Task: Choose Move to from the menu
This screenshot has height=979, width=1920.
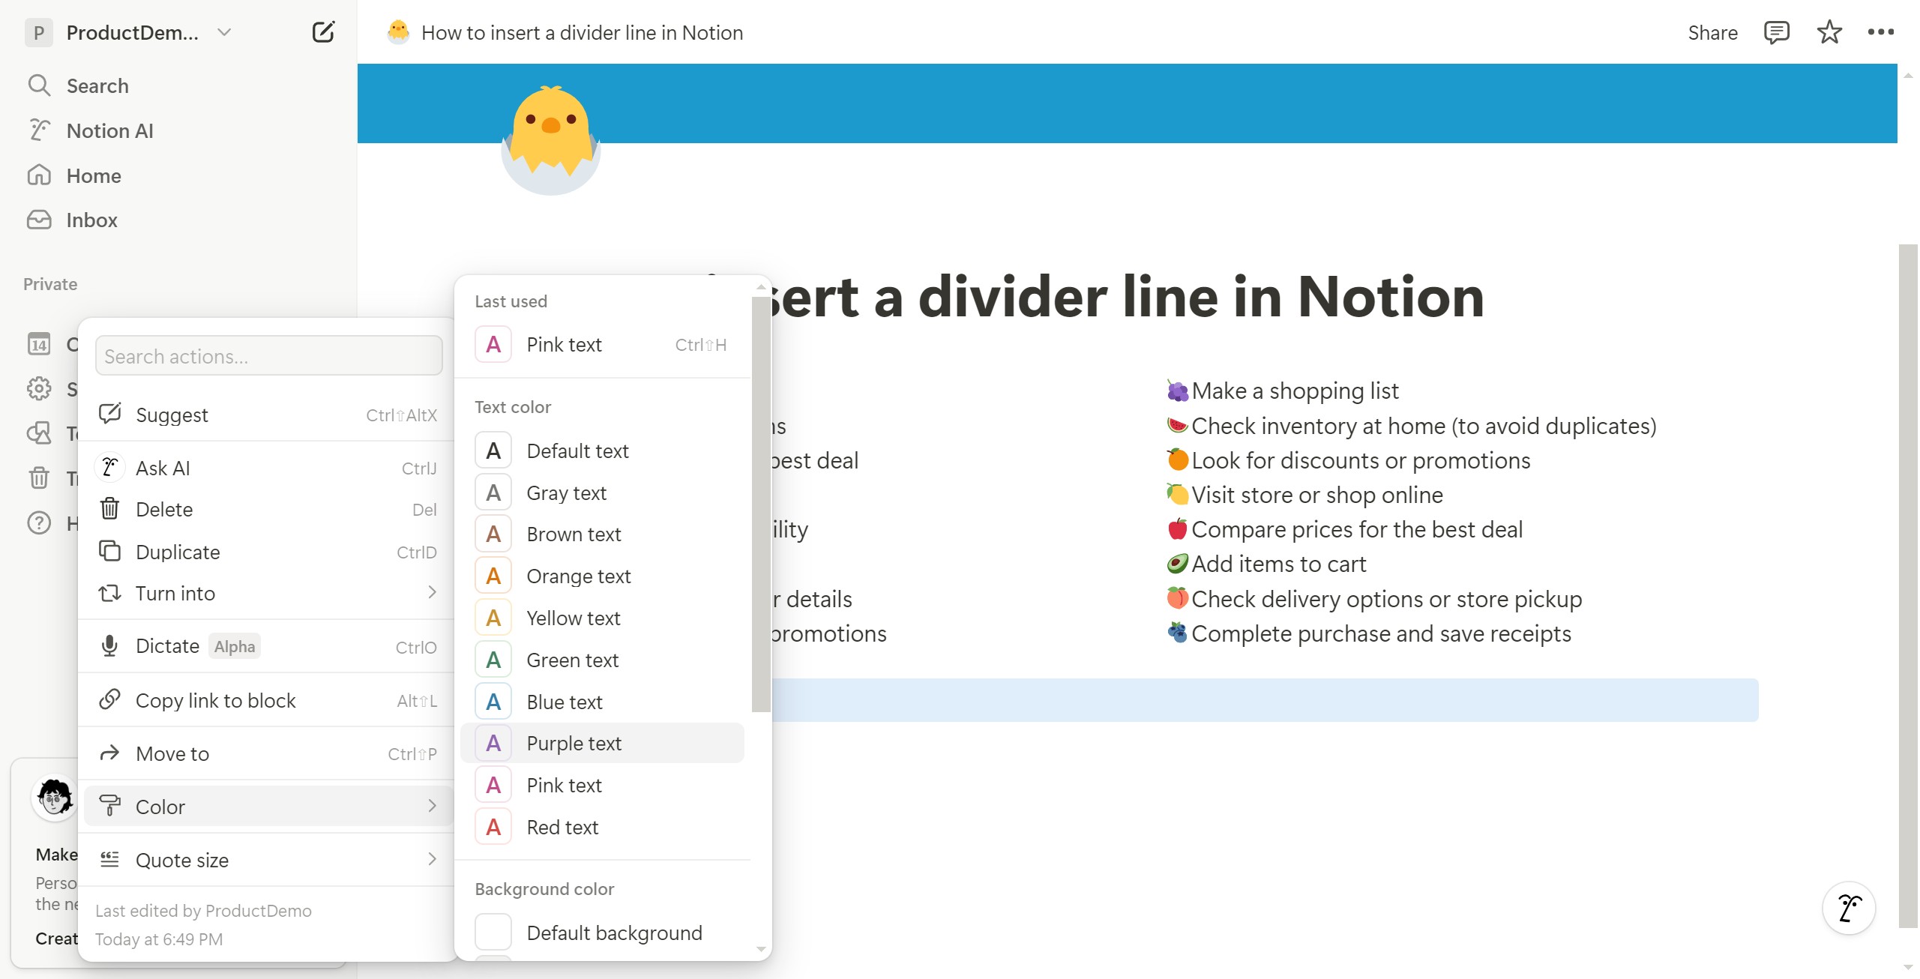Action: point(268,753)
